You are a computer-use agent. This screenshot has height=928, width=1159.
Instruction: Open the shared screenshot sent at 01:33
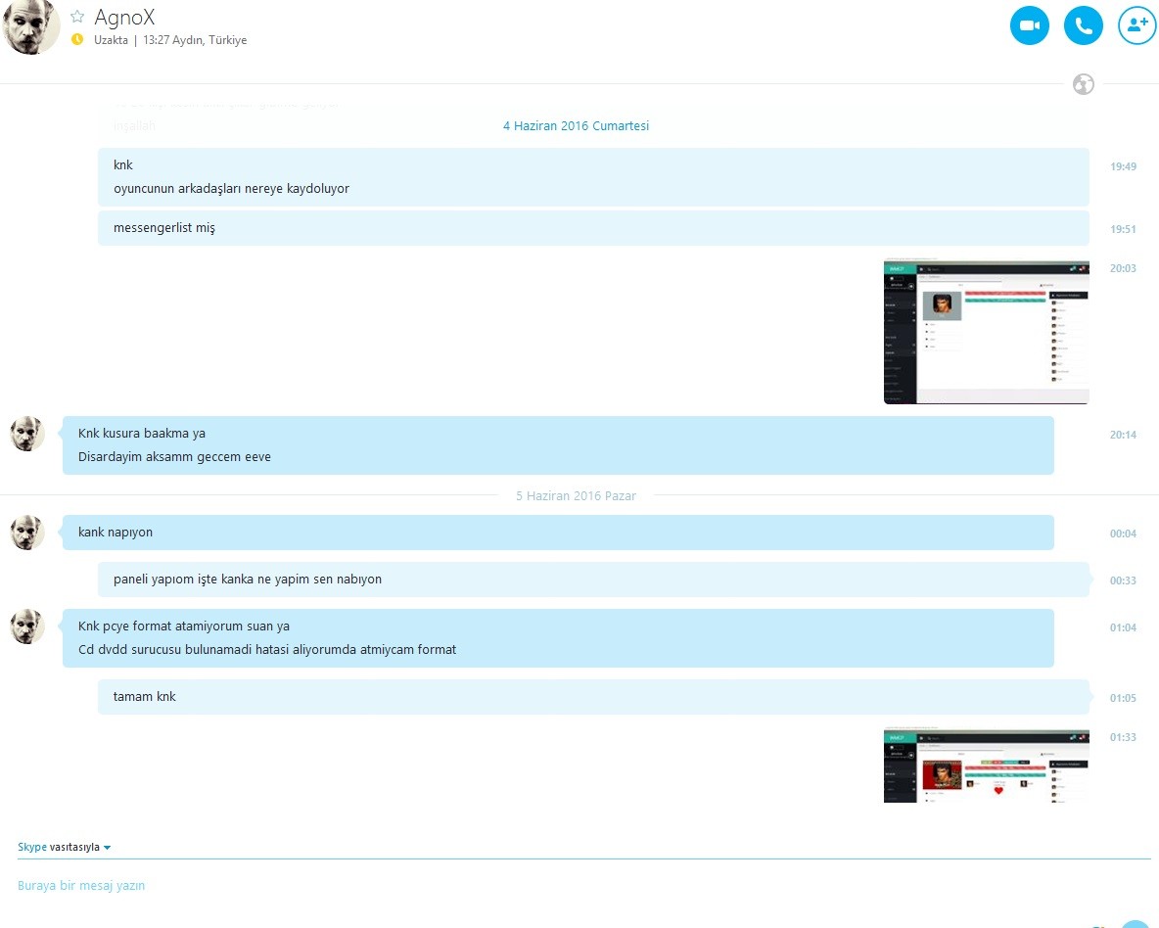pos(986,766)
